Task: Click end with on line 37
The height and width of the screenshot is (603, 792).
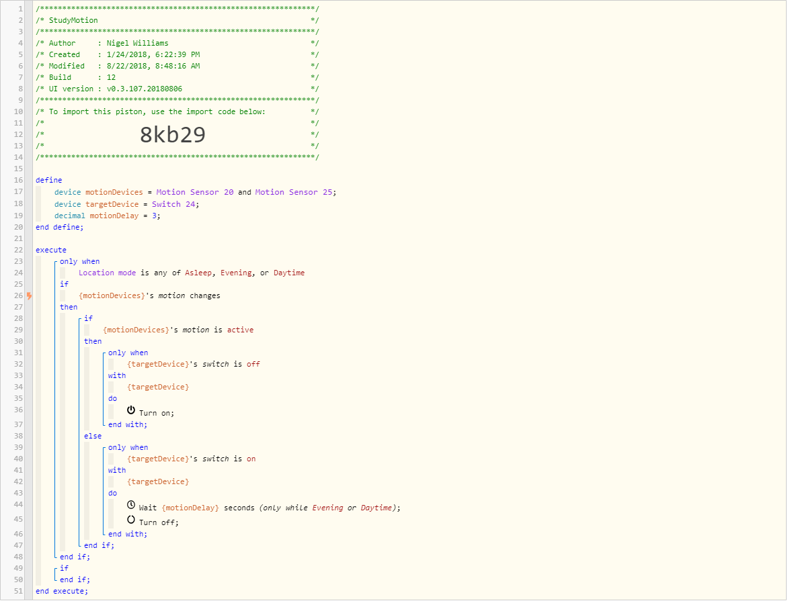Action: pos(128,426)
